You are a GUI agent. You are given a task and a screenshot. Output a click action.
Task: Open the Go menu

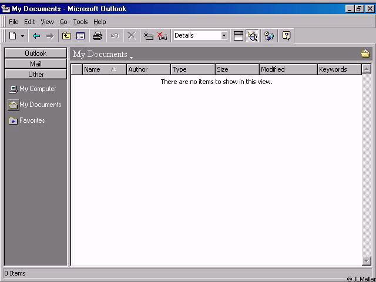[x=63, y=22]
